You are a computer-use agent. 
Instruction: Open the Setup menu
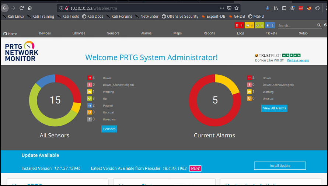pyautogui.click(x=303, y=33)
